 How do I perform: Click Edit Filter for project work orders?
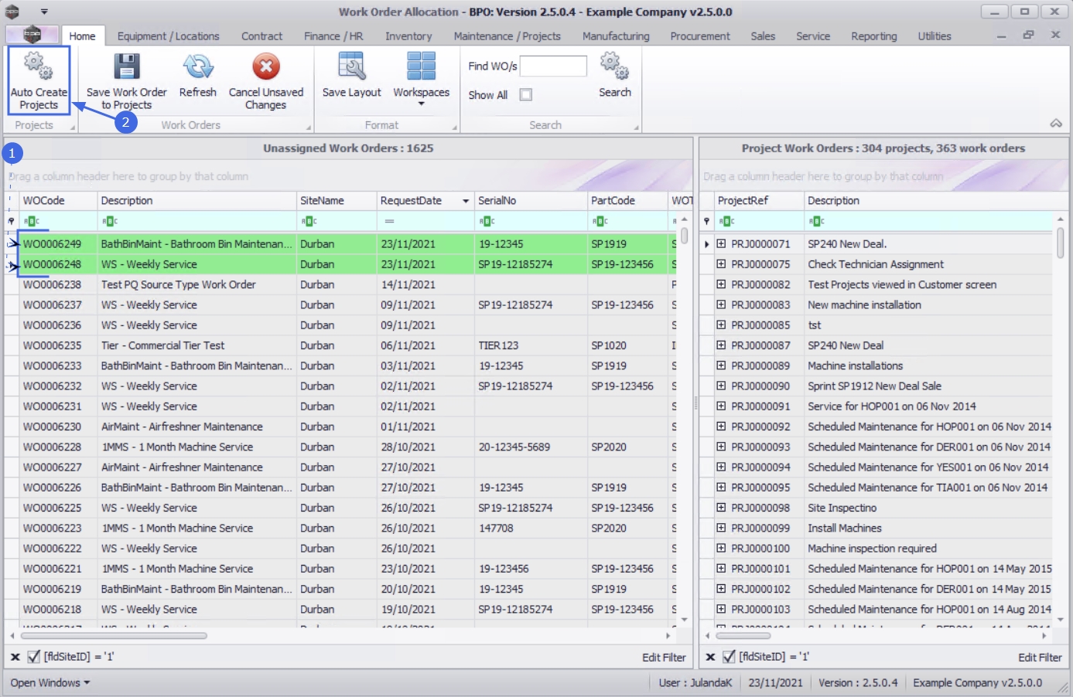1040,658
